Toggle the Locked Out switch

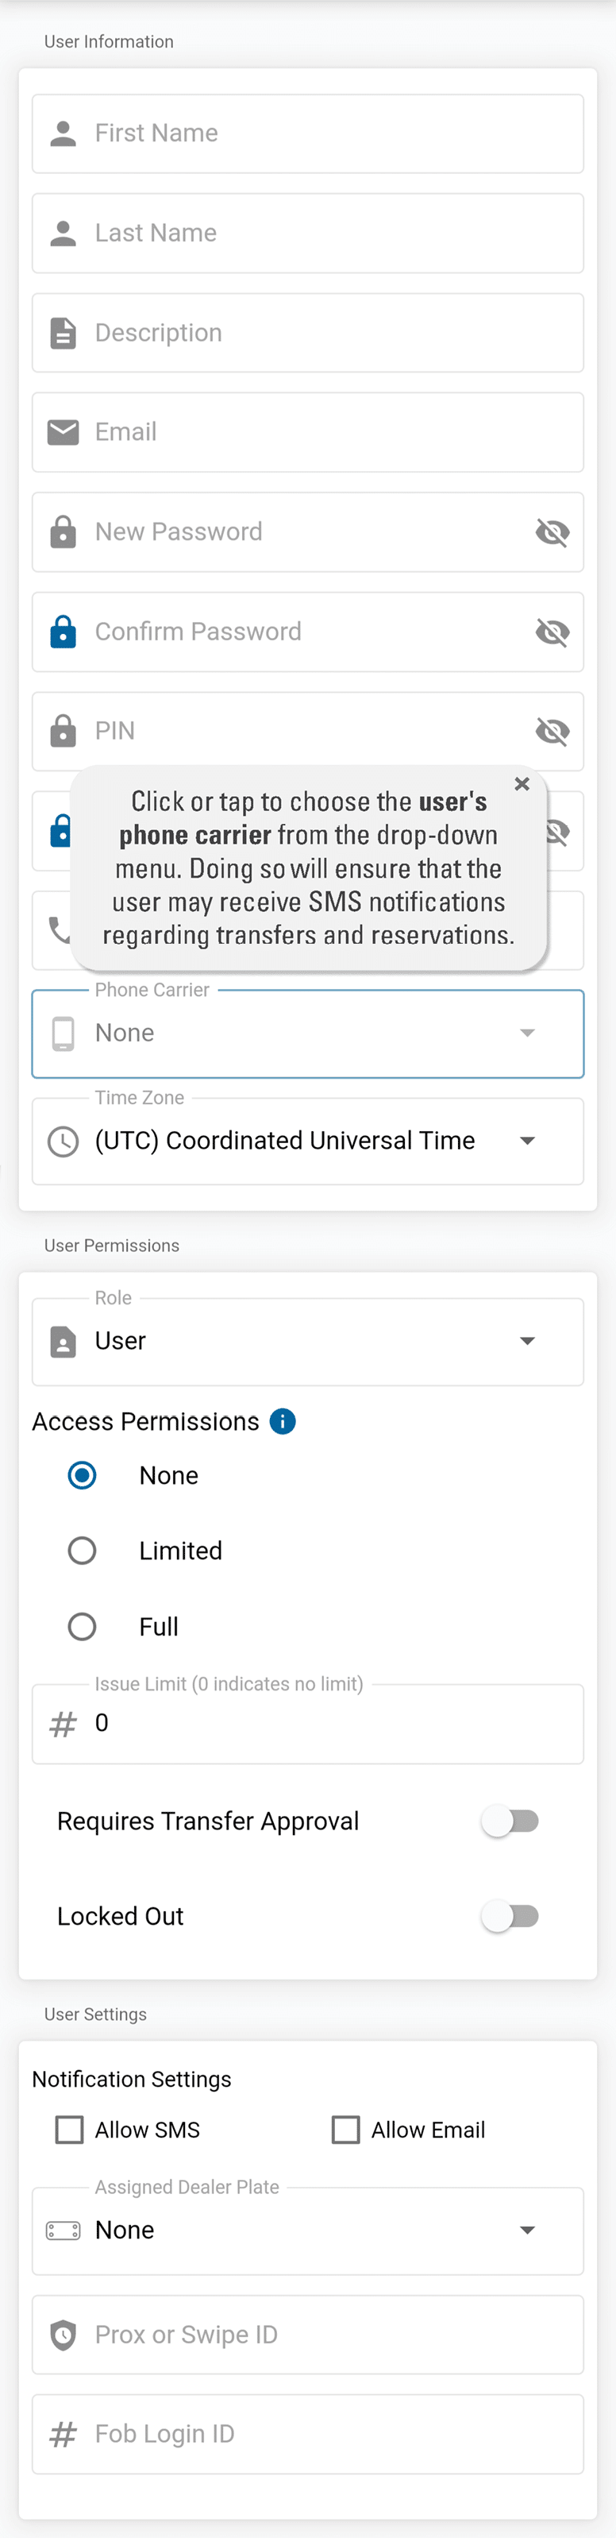pyautogui.click(x=510, y=1915)
